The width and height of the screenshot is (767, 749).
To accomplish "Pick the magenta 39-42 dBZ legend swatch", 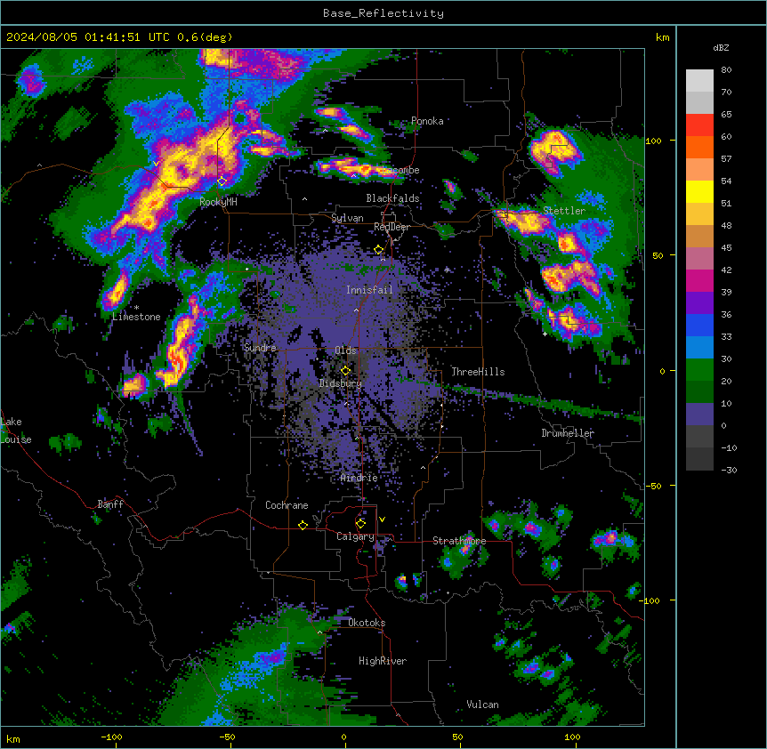I will 699,280.
